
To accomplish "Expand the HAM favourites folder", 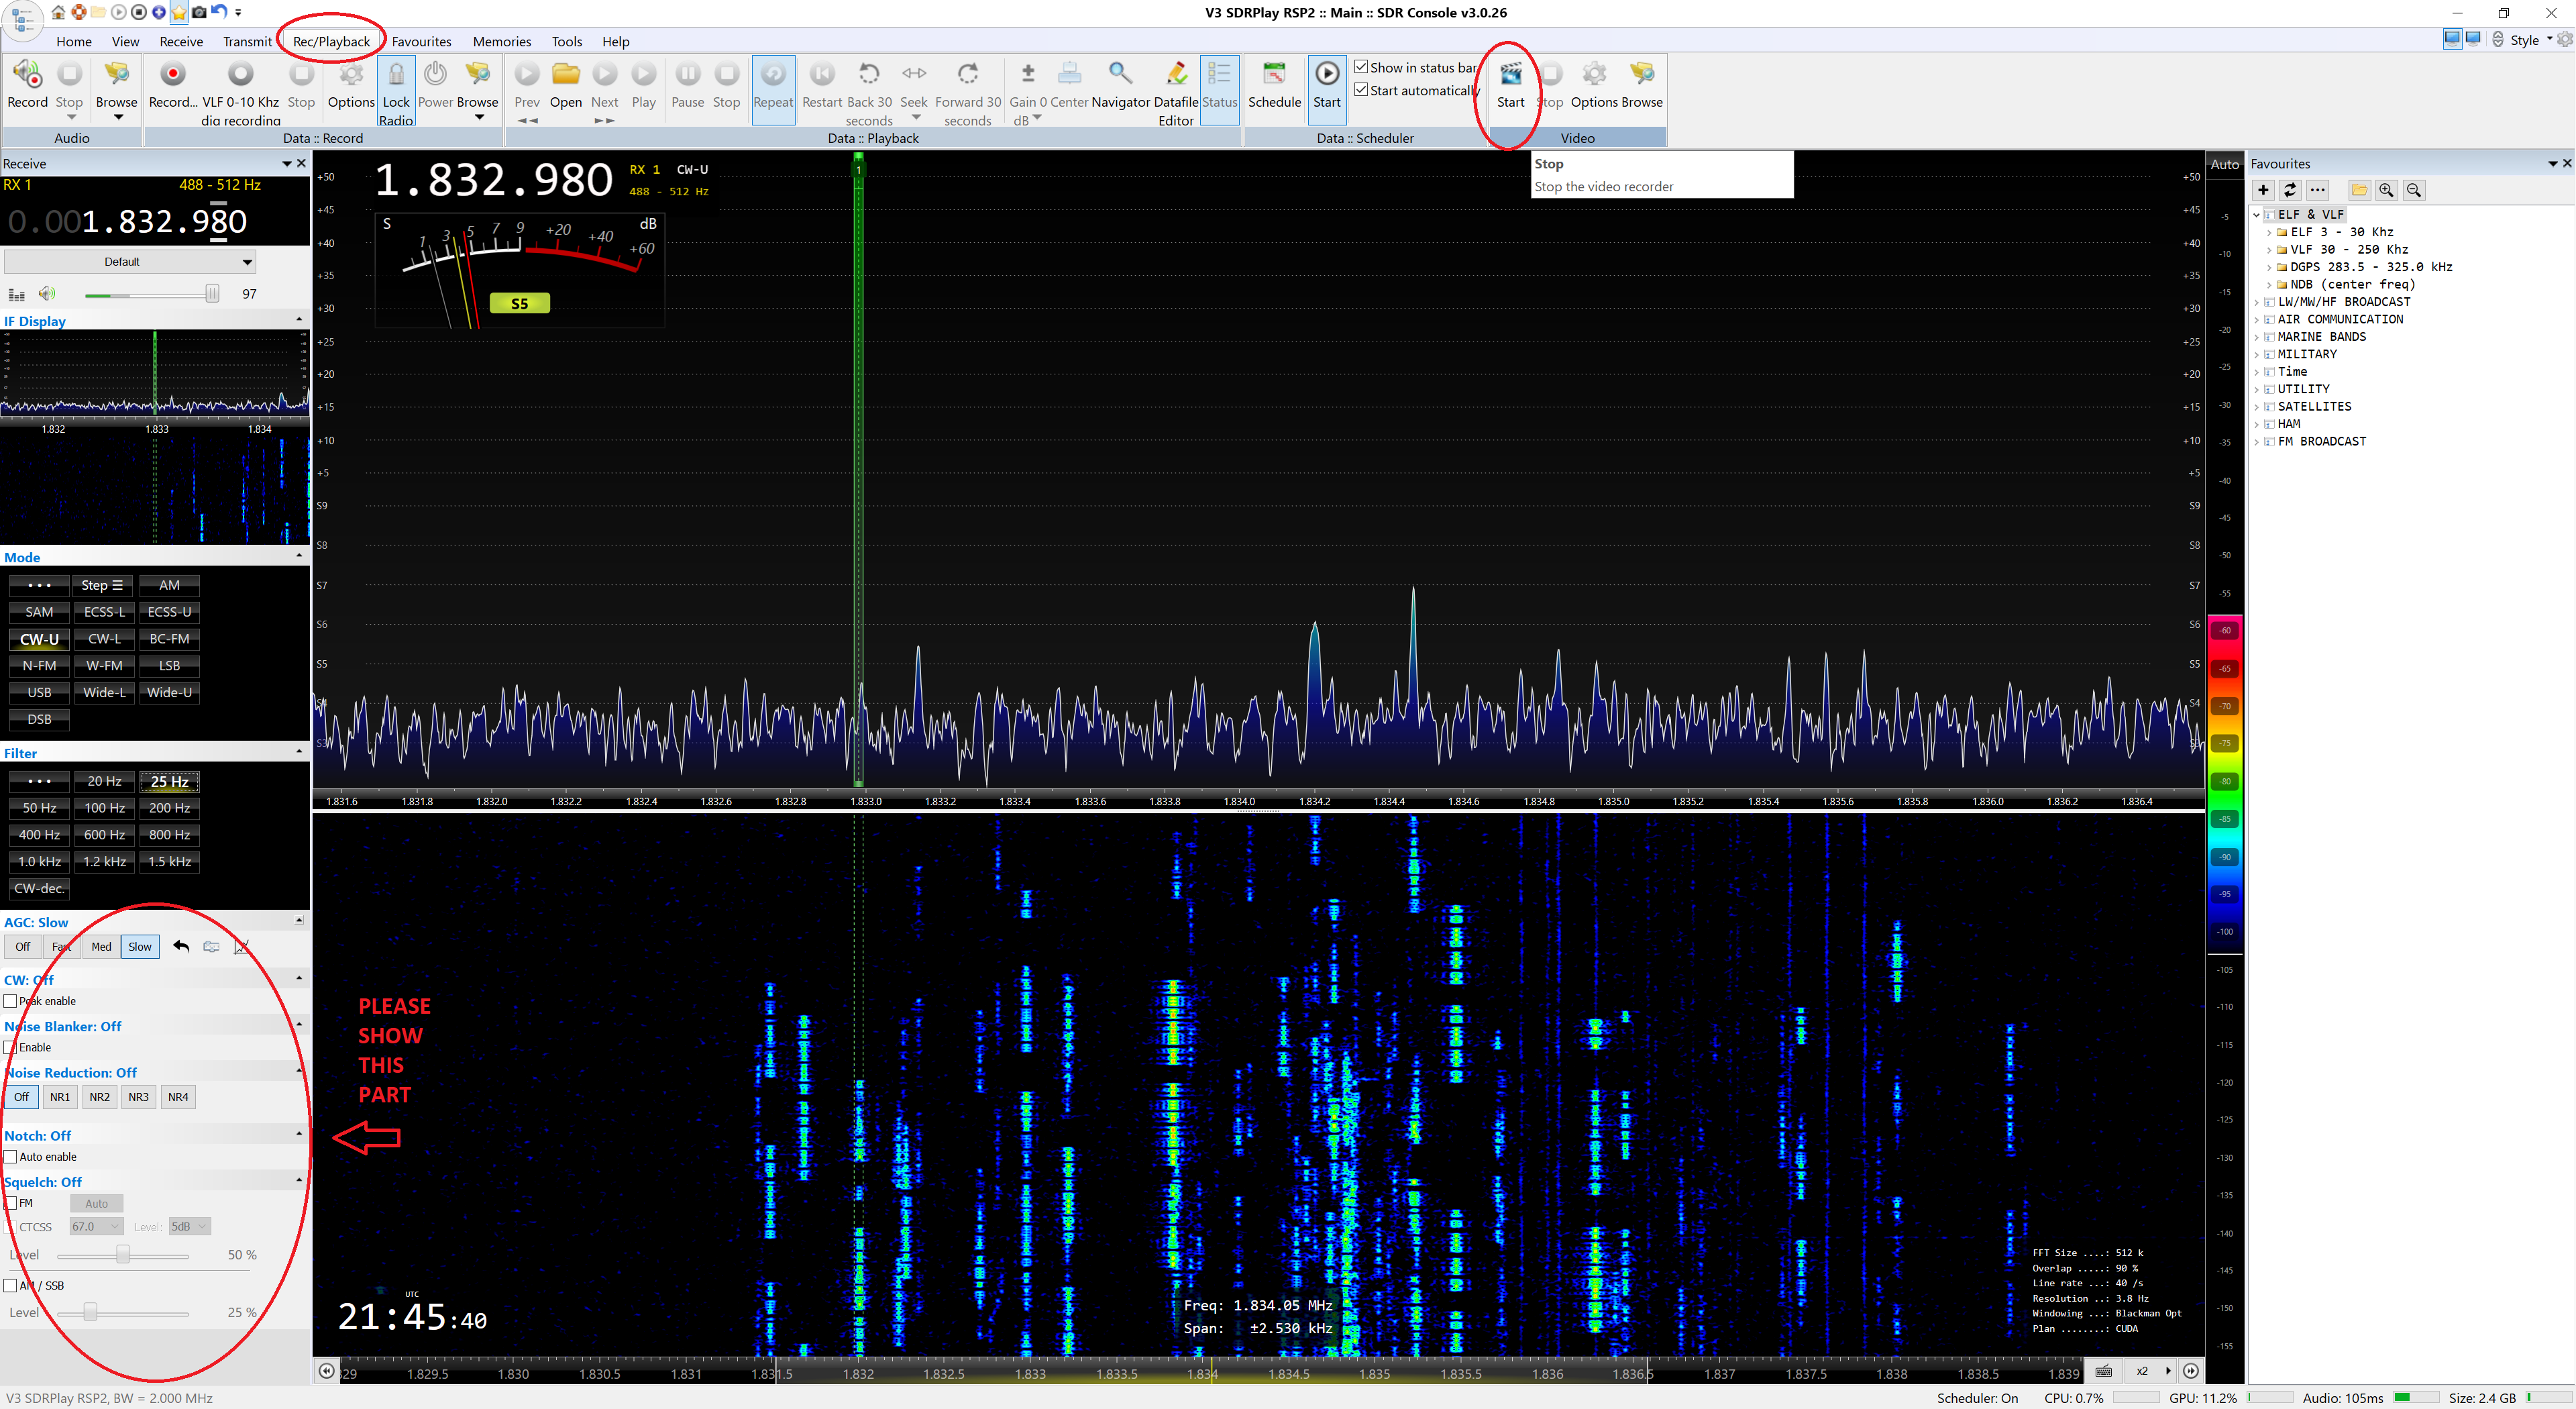I will [2257, 424].
